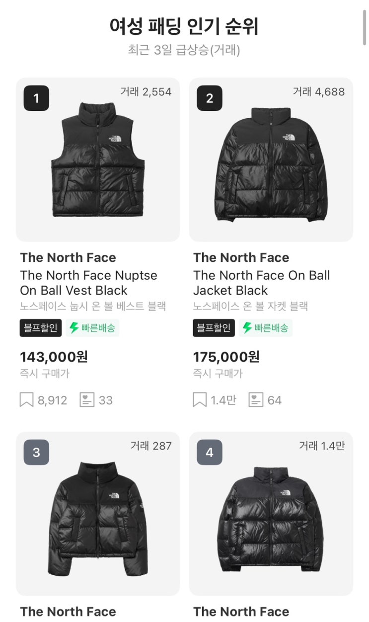
Task: Select the 143,000원 instant buy price
Action: point(54,357)
